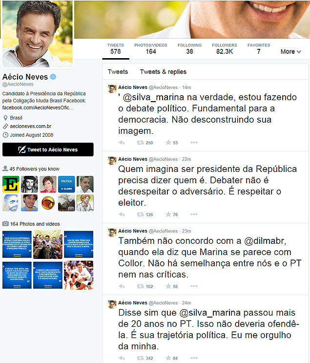The height and width of the screenshot is (363, 310).
Task: Reply to the 14m @silva_marina tweet
Action: coord(122,143)
